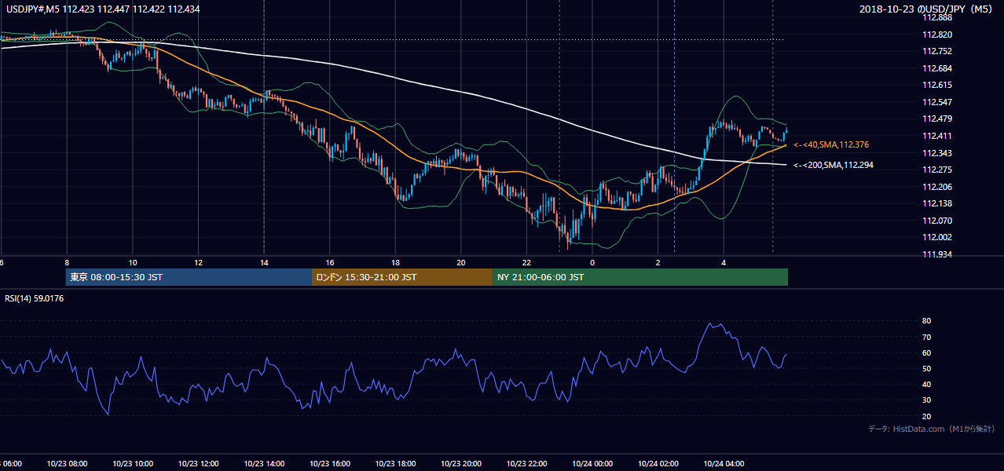This screenshot has height=471, width=1004.
Task: Click hour label 20 under price chart
Action: [461, 262]
